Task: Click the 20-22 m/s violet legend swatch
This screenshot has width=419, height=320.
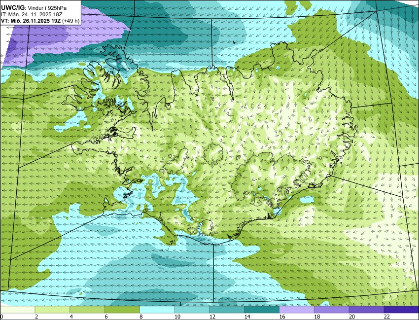Action: click(x=367, y=310)
